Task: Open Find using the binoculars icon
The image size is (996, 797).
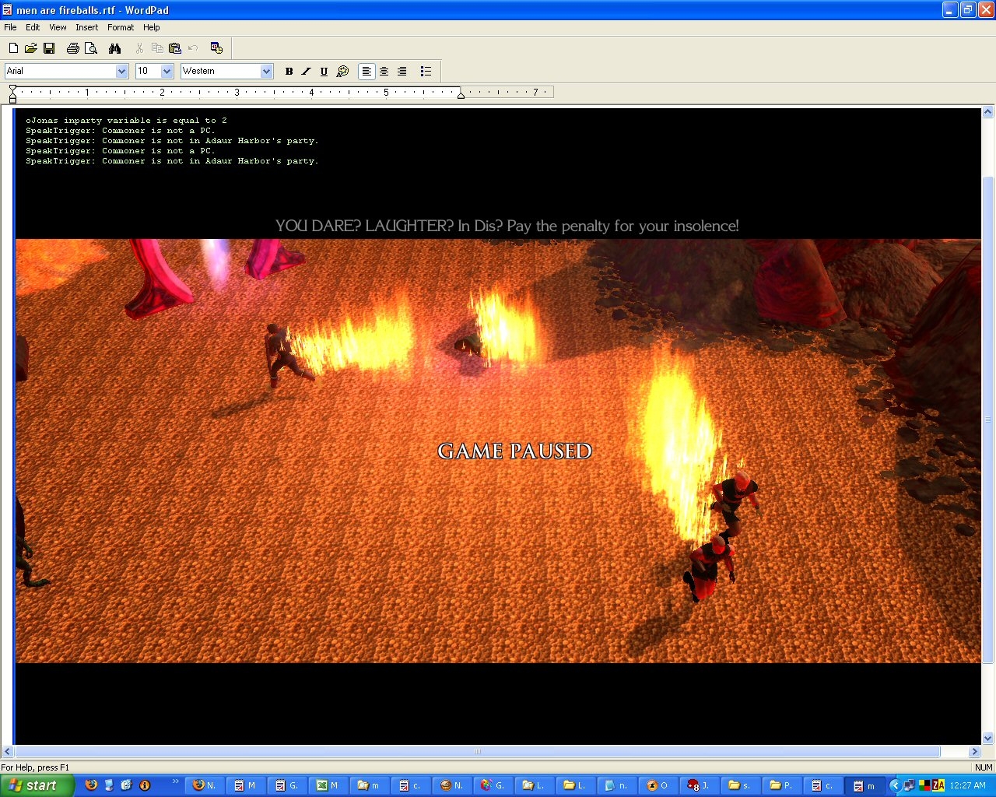Action: 115,48
